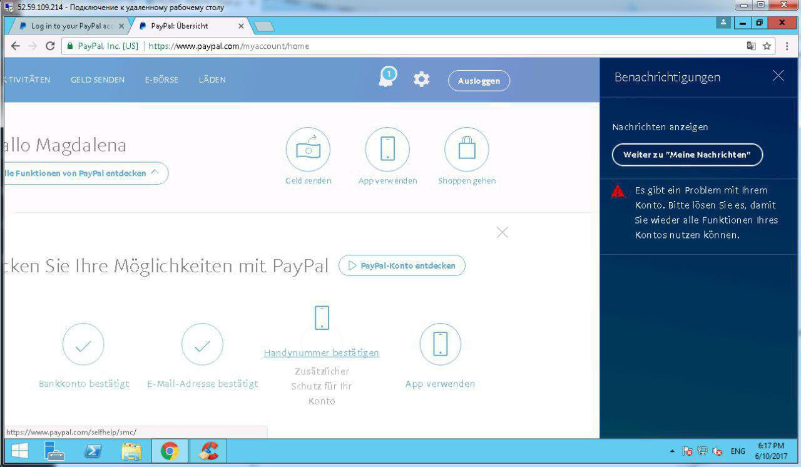Open the PayPal notifications bell icon
This screenshot has height=467, width=801.
click(387, 78)
